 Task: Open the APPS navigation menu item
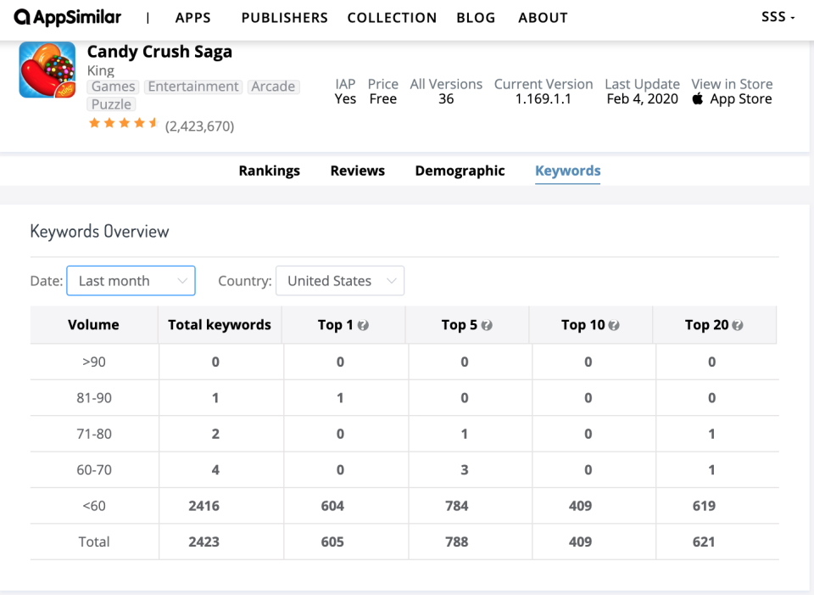point(193,18)
